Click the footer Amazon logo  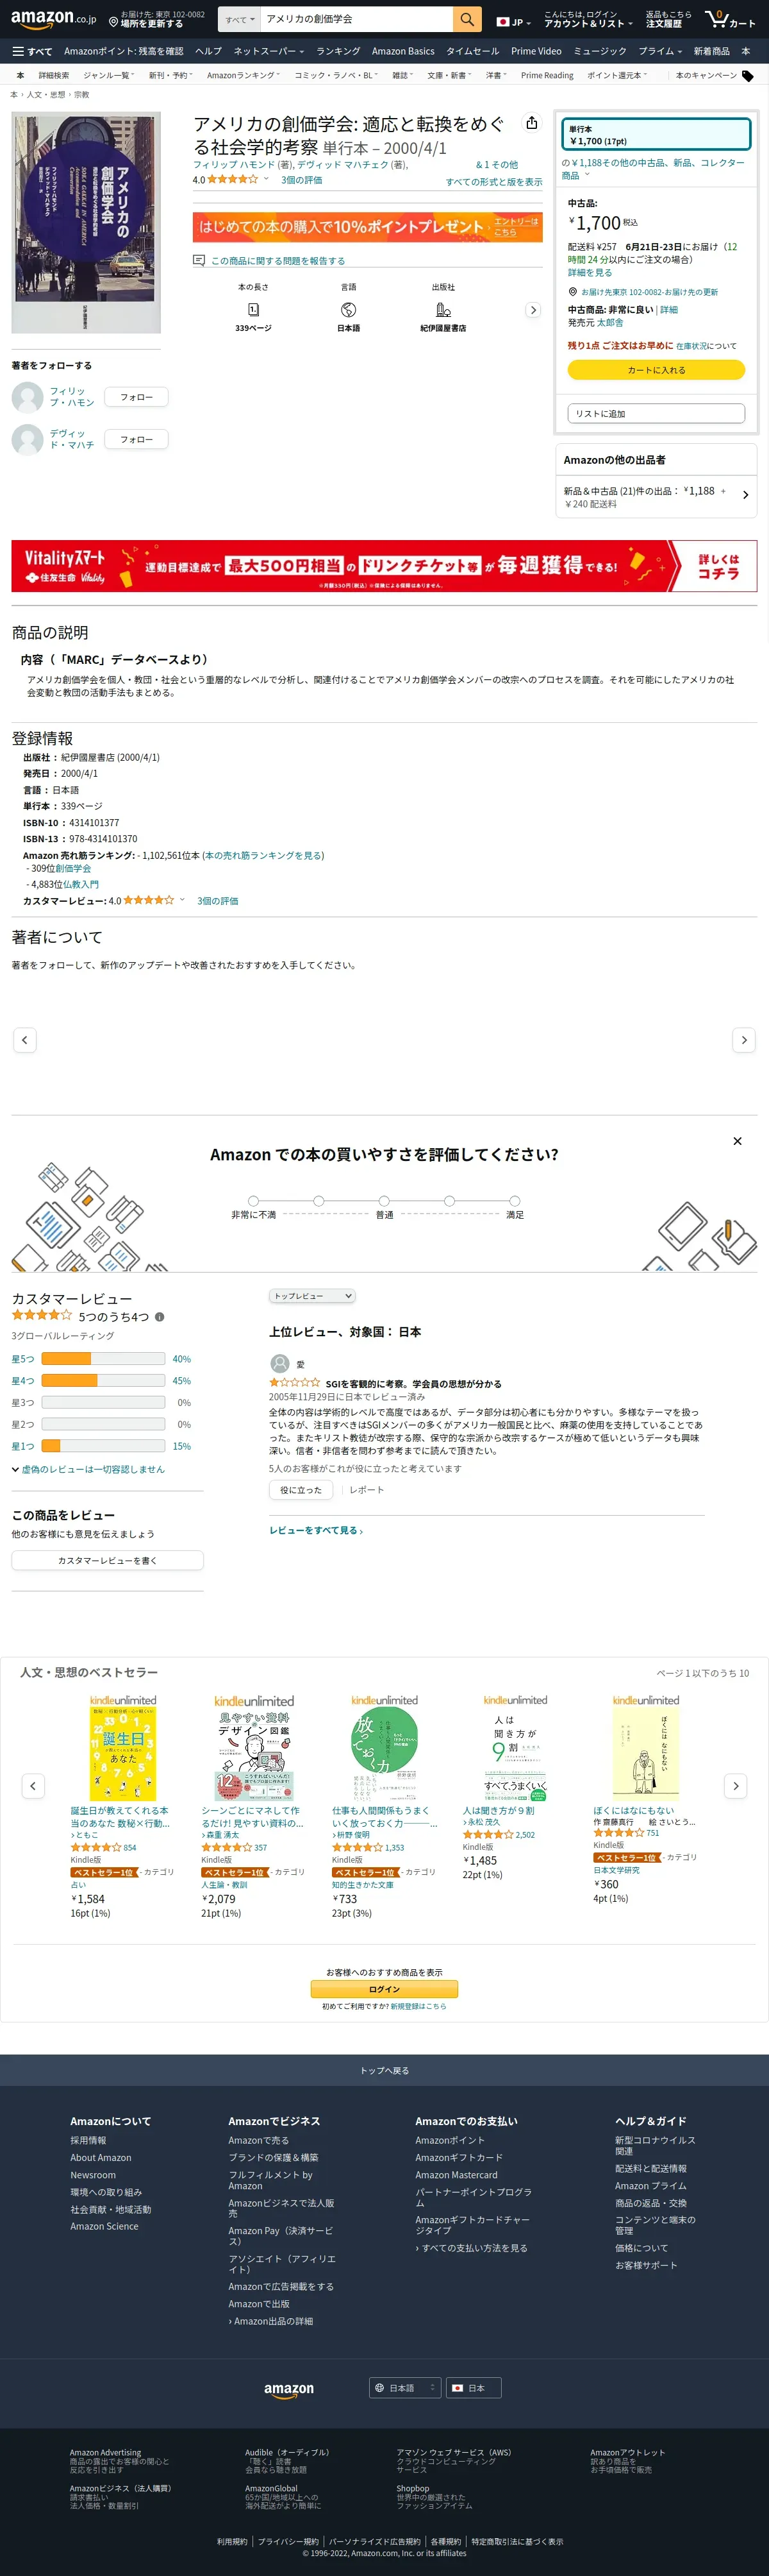click(290, 2389)
